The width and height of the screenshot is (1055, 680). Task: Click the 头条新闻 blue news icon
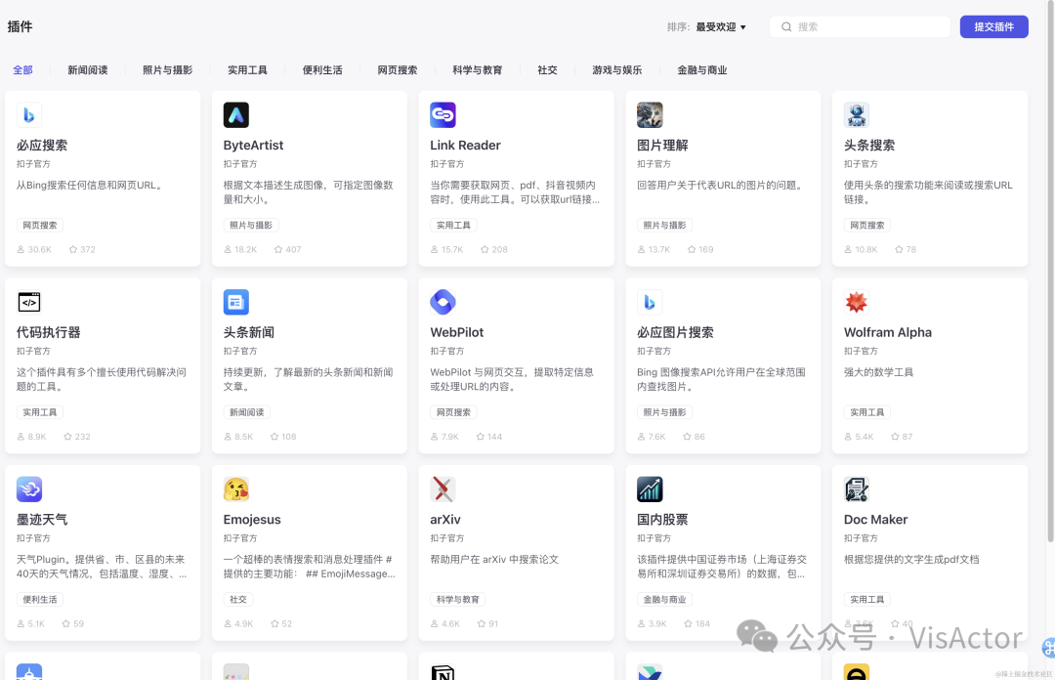click(236, 302)
